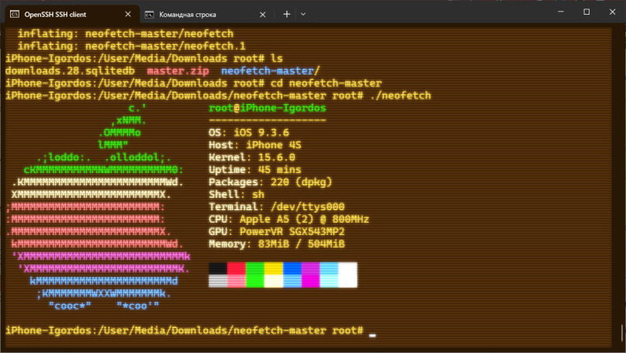Viewport: 626px width, 353px height.
Task: Minimize the terminal window
Action: pos(552,12)
